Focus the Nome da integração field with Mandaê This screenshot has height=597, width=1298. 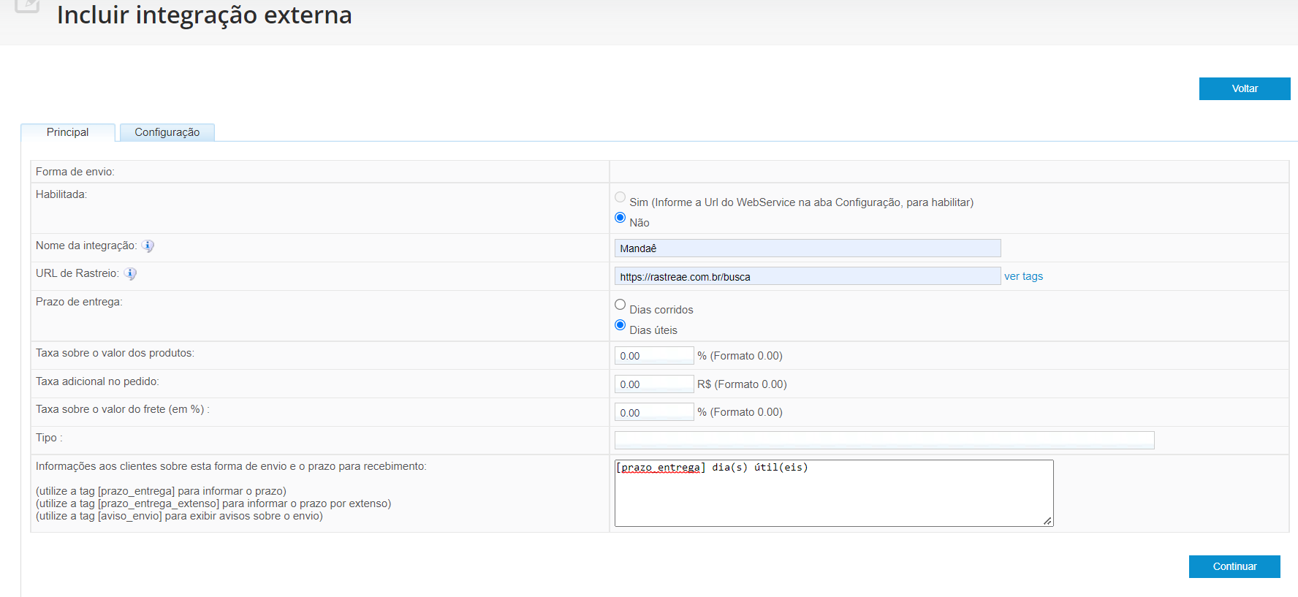coord(807,248)
